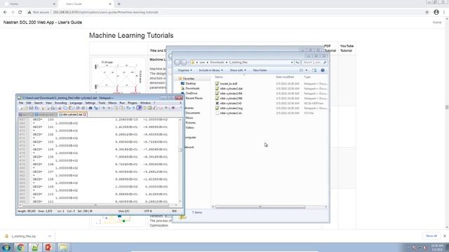Open the Explorer address bar history dropdown
This screenshot has height=252, width=449.
click(292, 62)
